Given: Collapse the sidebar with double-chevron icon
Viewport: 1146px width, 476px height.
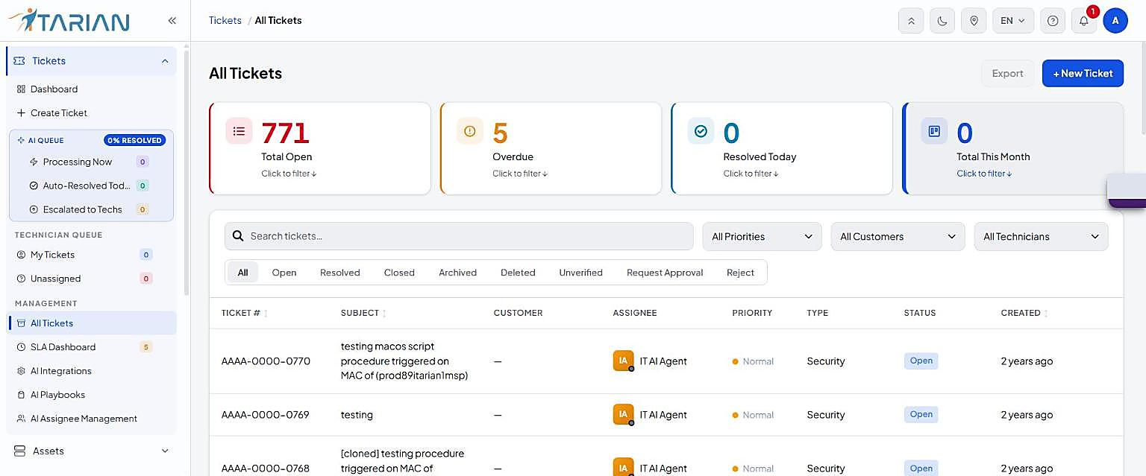Looking at the screenshot, I should [x=172, y=21].
